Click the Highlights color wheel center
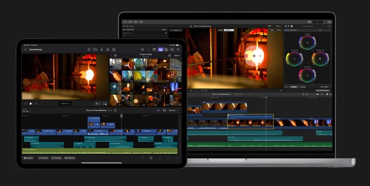Viewport: 370px width, 186px height. pos(320,59)
